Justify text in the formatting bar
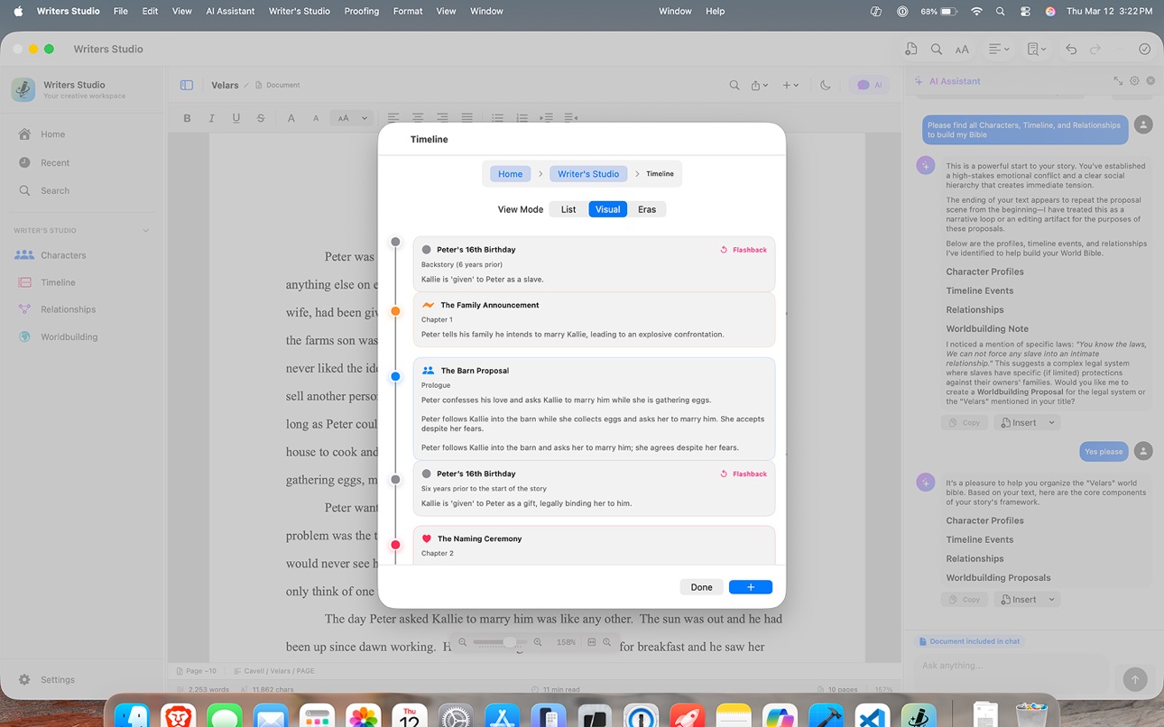 tap(467, 118)
